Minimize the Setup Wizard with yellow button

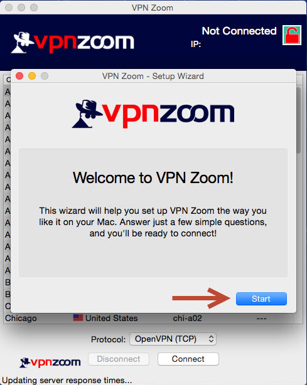[x=32, y=76]
